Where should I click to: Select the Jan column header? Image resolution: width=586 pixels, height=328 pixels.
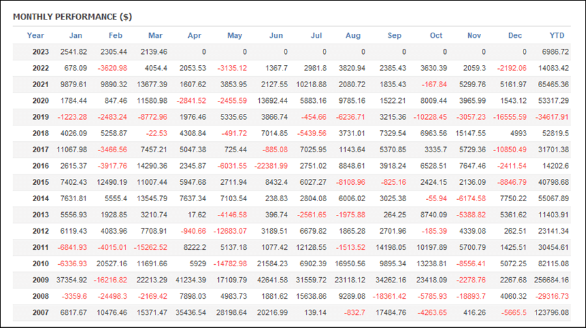pyautogui.click(x=76, y=36)
